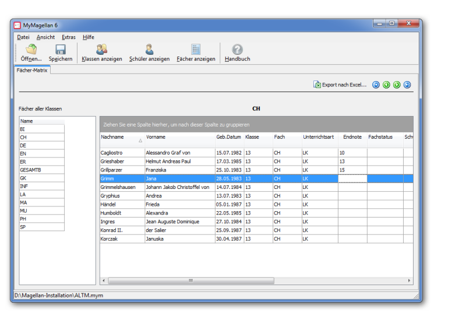Go to next record green arrow
Viewport: 466px width, 319px height.
coord(397,85)
